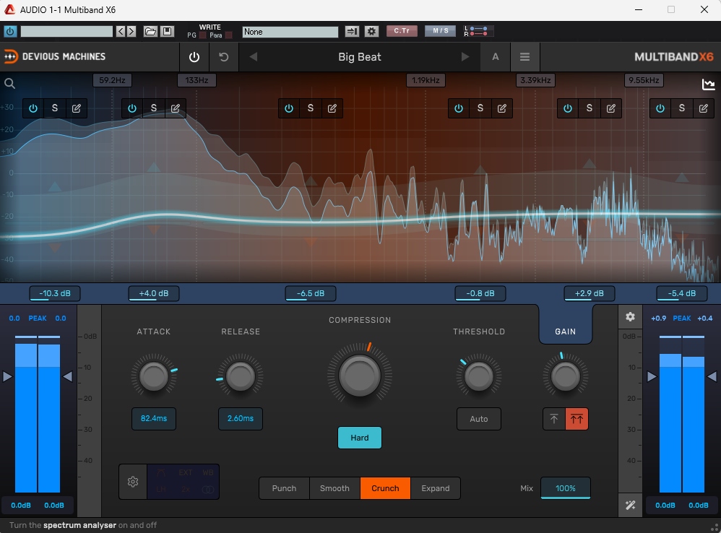Click the undo arrow icon
The image size is (721, 533).
(x=223, y=57)
